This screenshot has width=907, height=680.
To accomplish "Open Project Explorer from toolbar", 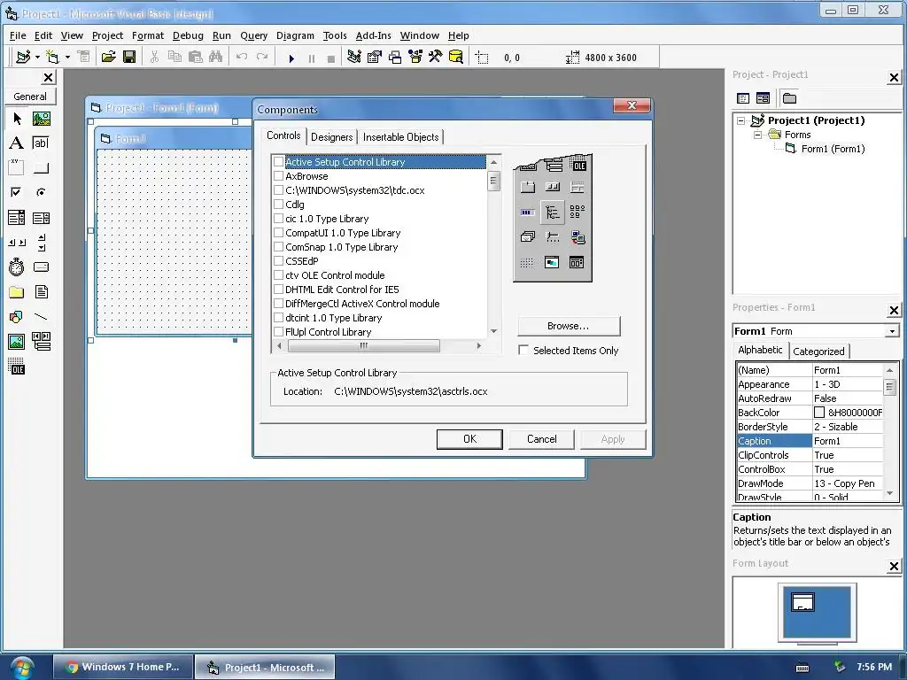I will coord(354,57).
